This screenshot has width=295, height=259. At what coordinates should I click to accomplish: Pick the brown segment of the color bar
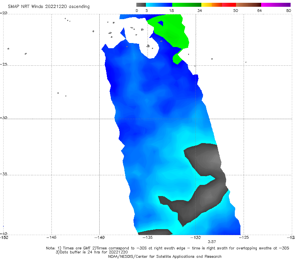point(248,5)
